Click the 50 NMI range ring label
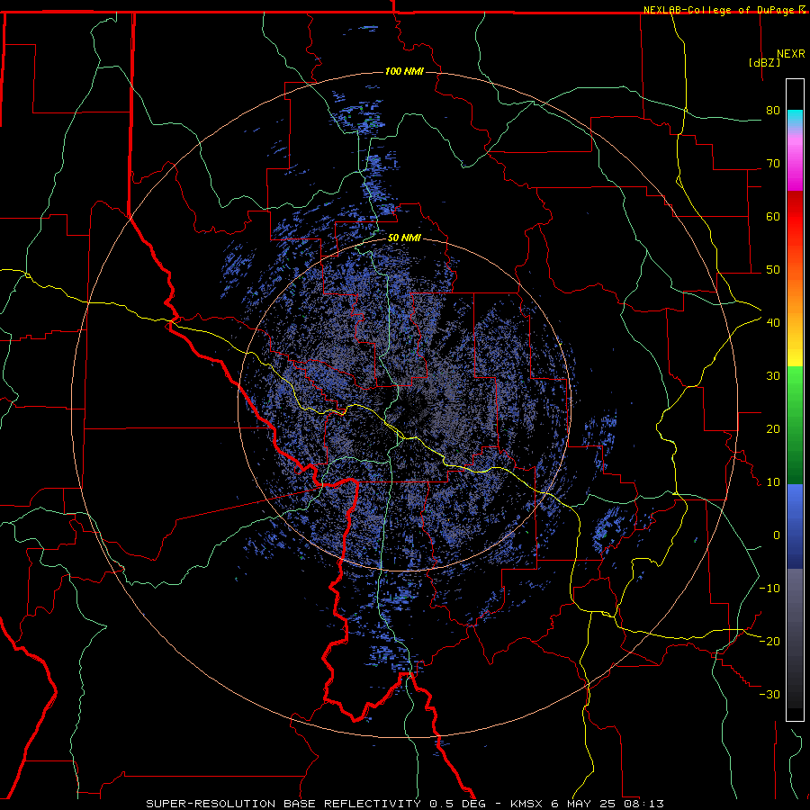Viewport: 810px width, 810px height. point(404,238)
